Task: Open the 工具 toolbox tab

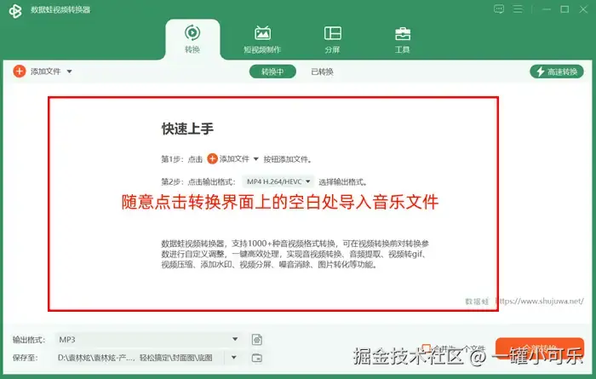Action: [403, 39]
